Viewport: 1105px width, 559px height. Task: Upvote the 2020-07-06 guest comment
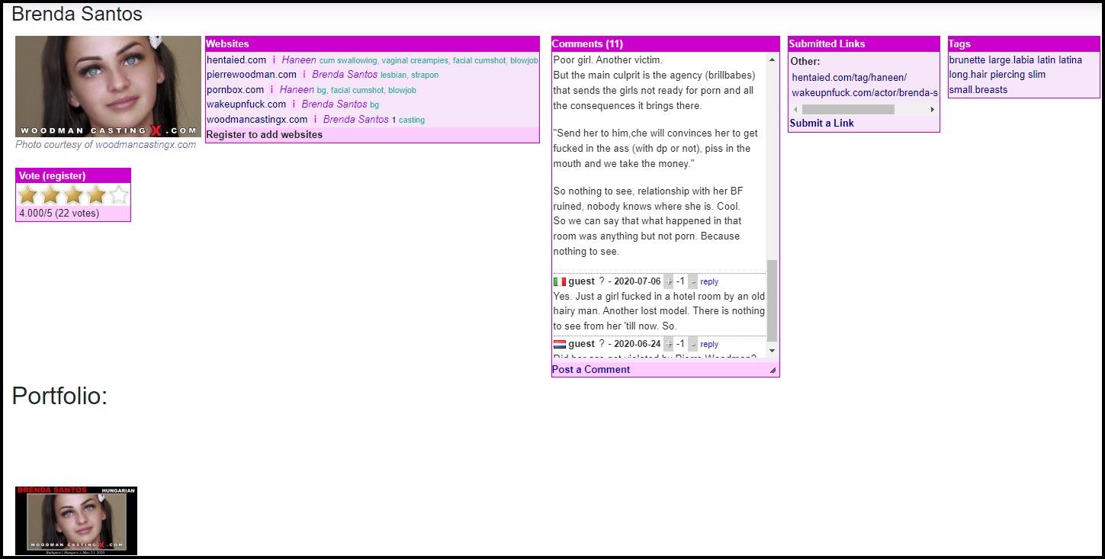pos(669,281)
